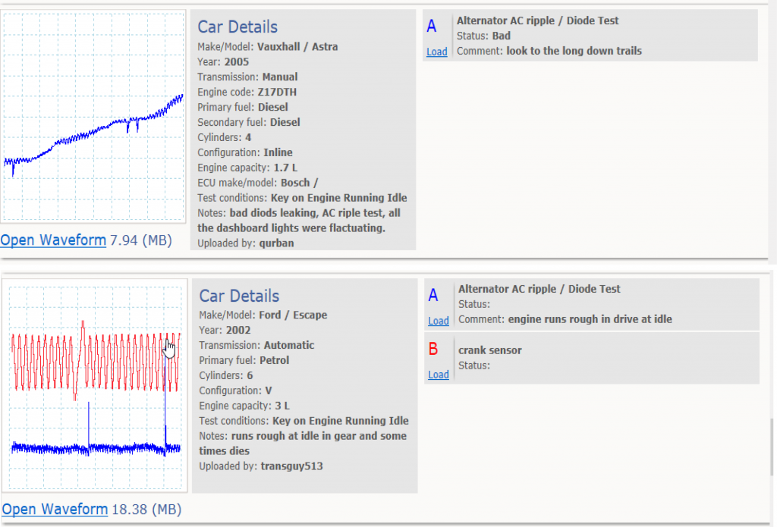Click Open Waveform link for 7.94 MB file
This screenshot has height=527, width=777.
pyautogui.click(x=53, y=240)
